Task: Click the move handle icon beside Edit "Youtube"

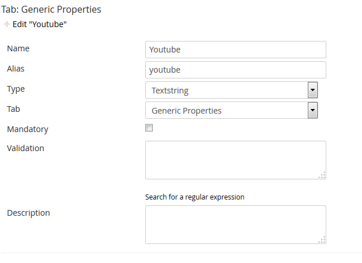Action: [7, 24]
